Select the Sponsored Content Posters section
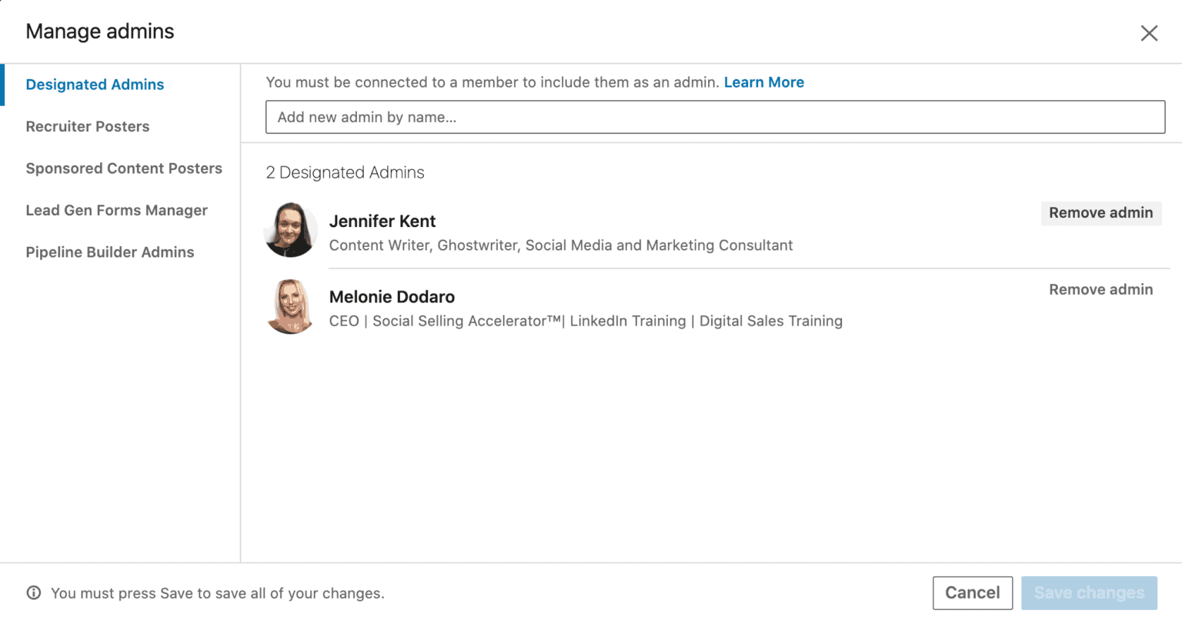 [x=124, y=168]
